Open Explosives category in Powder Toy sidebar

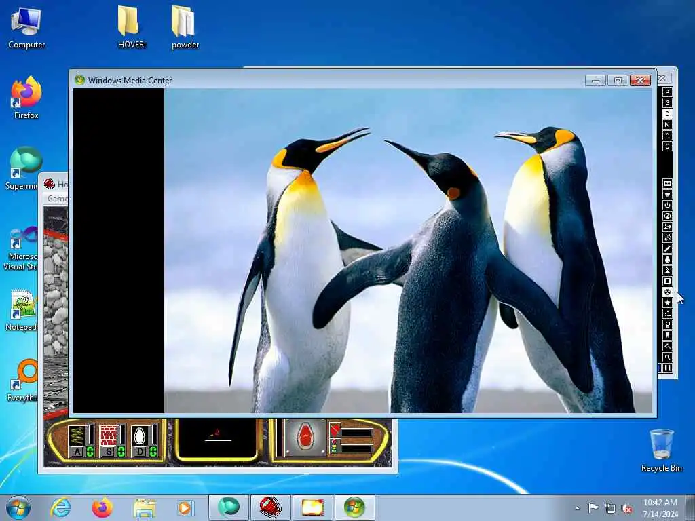[667, 237]
